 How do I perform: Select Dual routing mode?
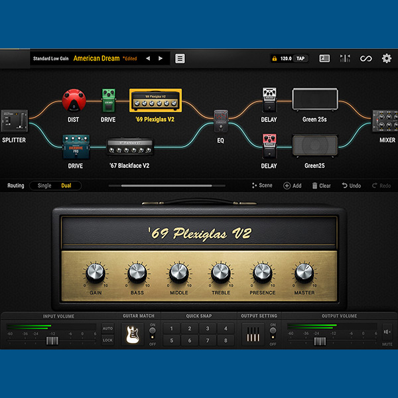coord(66,186)
